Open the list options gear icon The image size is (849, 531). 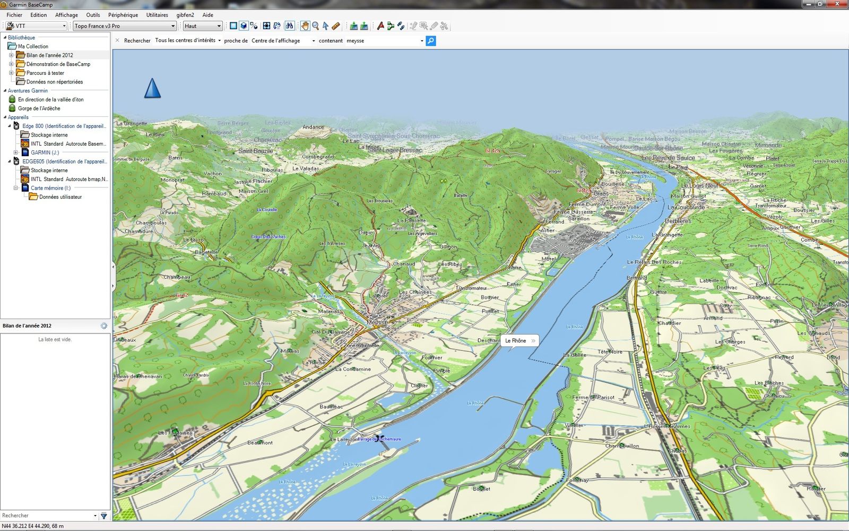(x=103, y=326)
